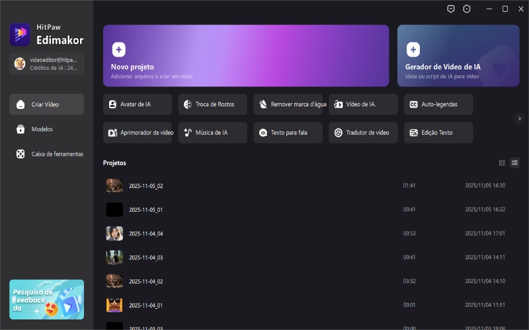Viewport: 529px width, 330px height.
Task: Click the Texto para fala icon
Action: tap(263, 133)
